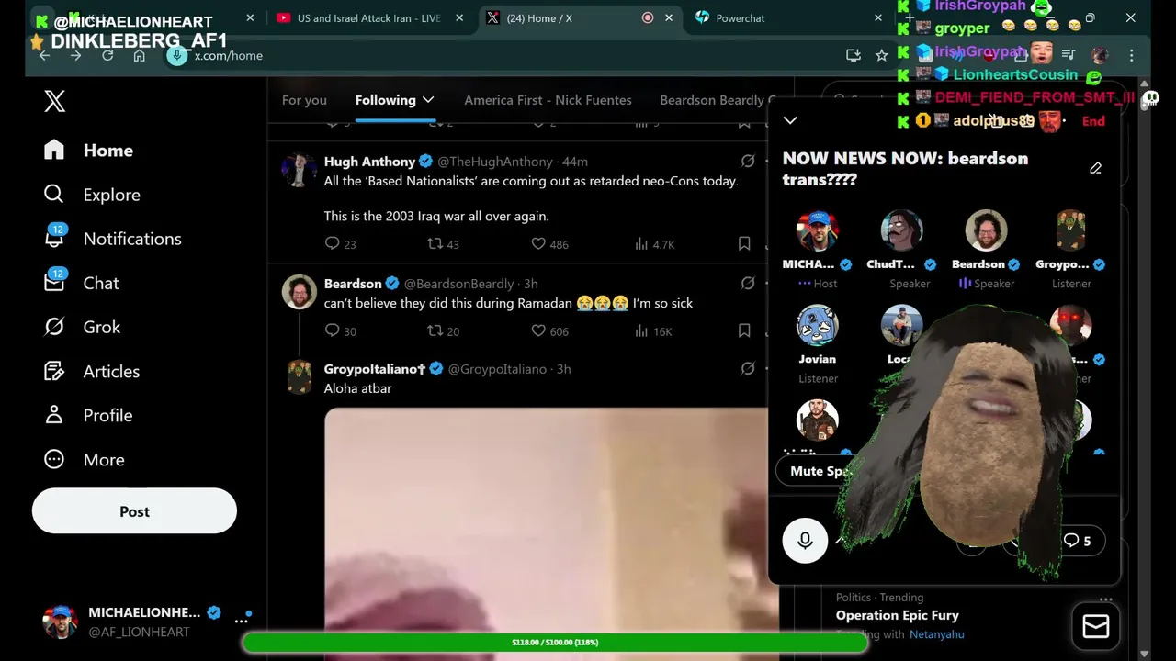Open Articles from the sidebar
This screenshot has width=1176, height=661.
(x=92, y=371)
